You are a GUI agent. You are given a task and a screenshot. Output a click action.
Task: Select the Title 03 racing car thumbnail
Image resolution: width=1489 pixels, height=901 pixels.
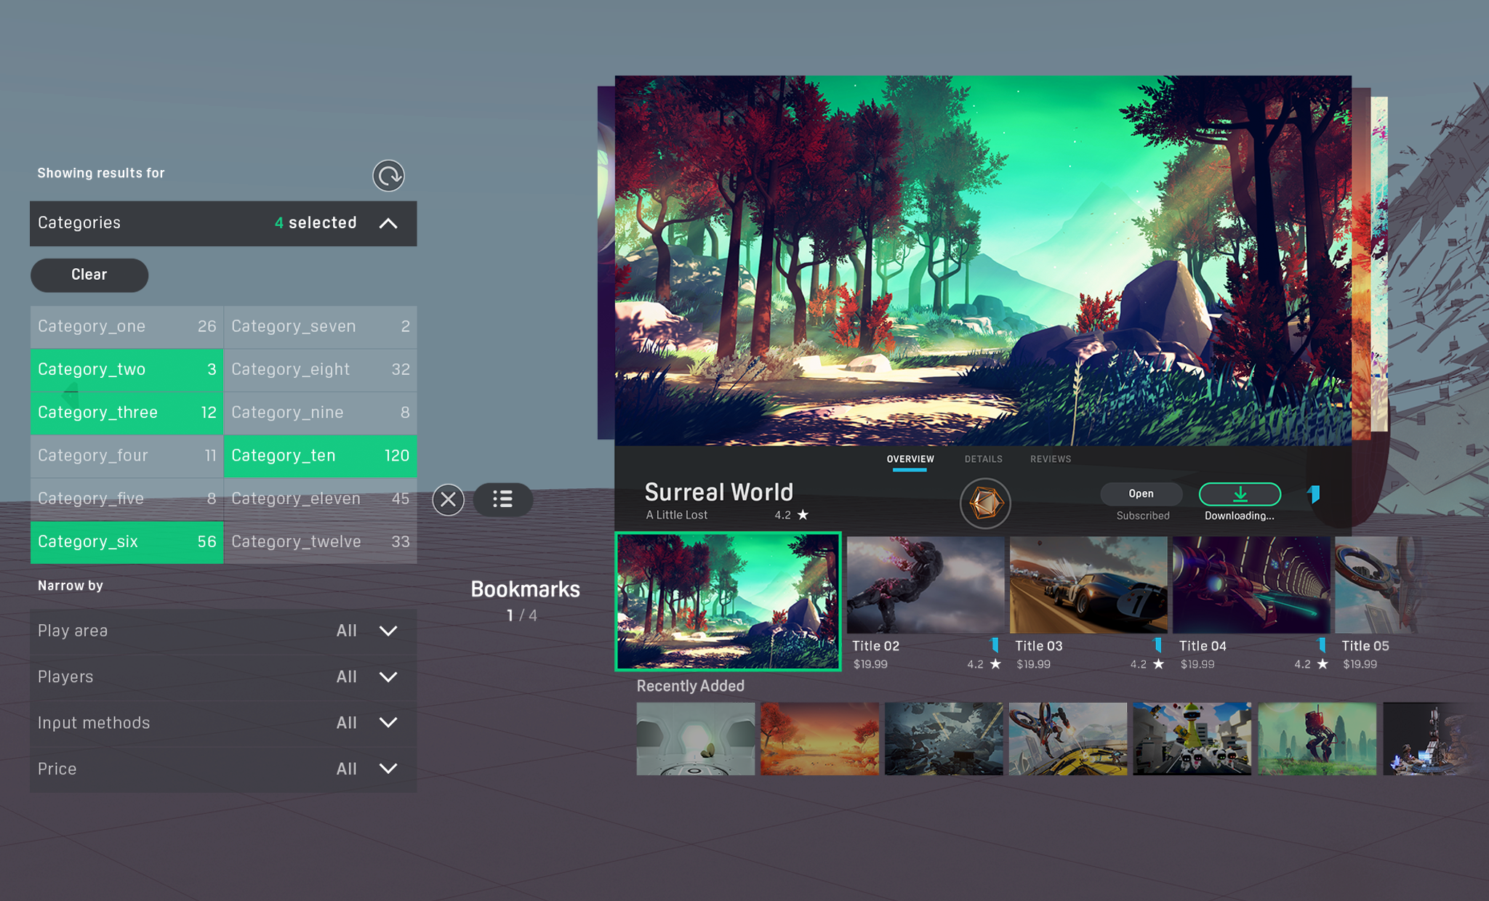1088,585
